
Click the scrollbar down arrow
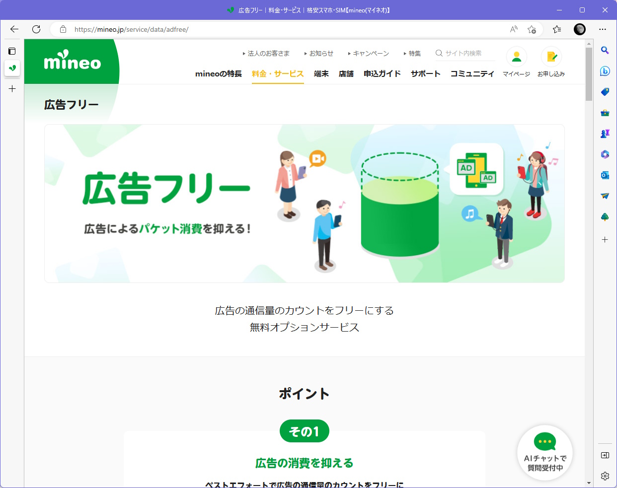589,483
